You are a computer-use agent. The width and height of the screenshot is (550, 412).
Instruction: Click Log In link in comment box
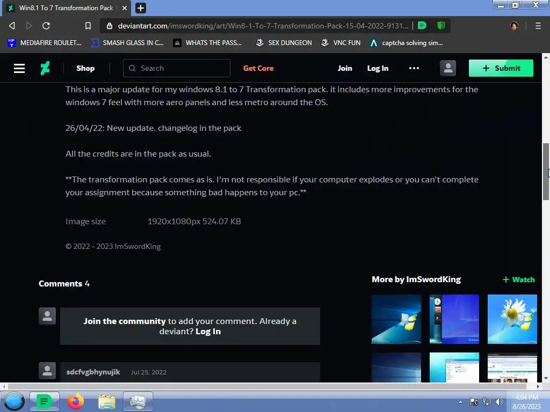pyautogui.click(x=208, y=332)
